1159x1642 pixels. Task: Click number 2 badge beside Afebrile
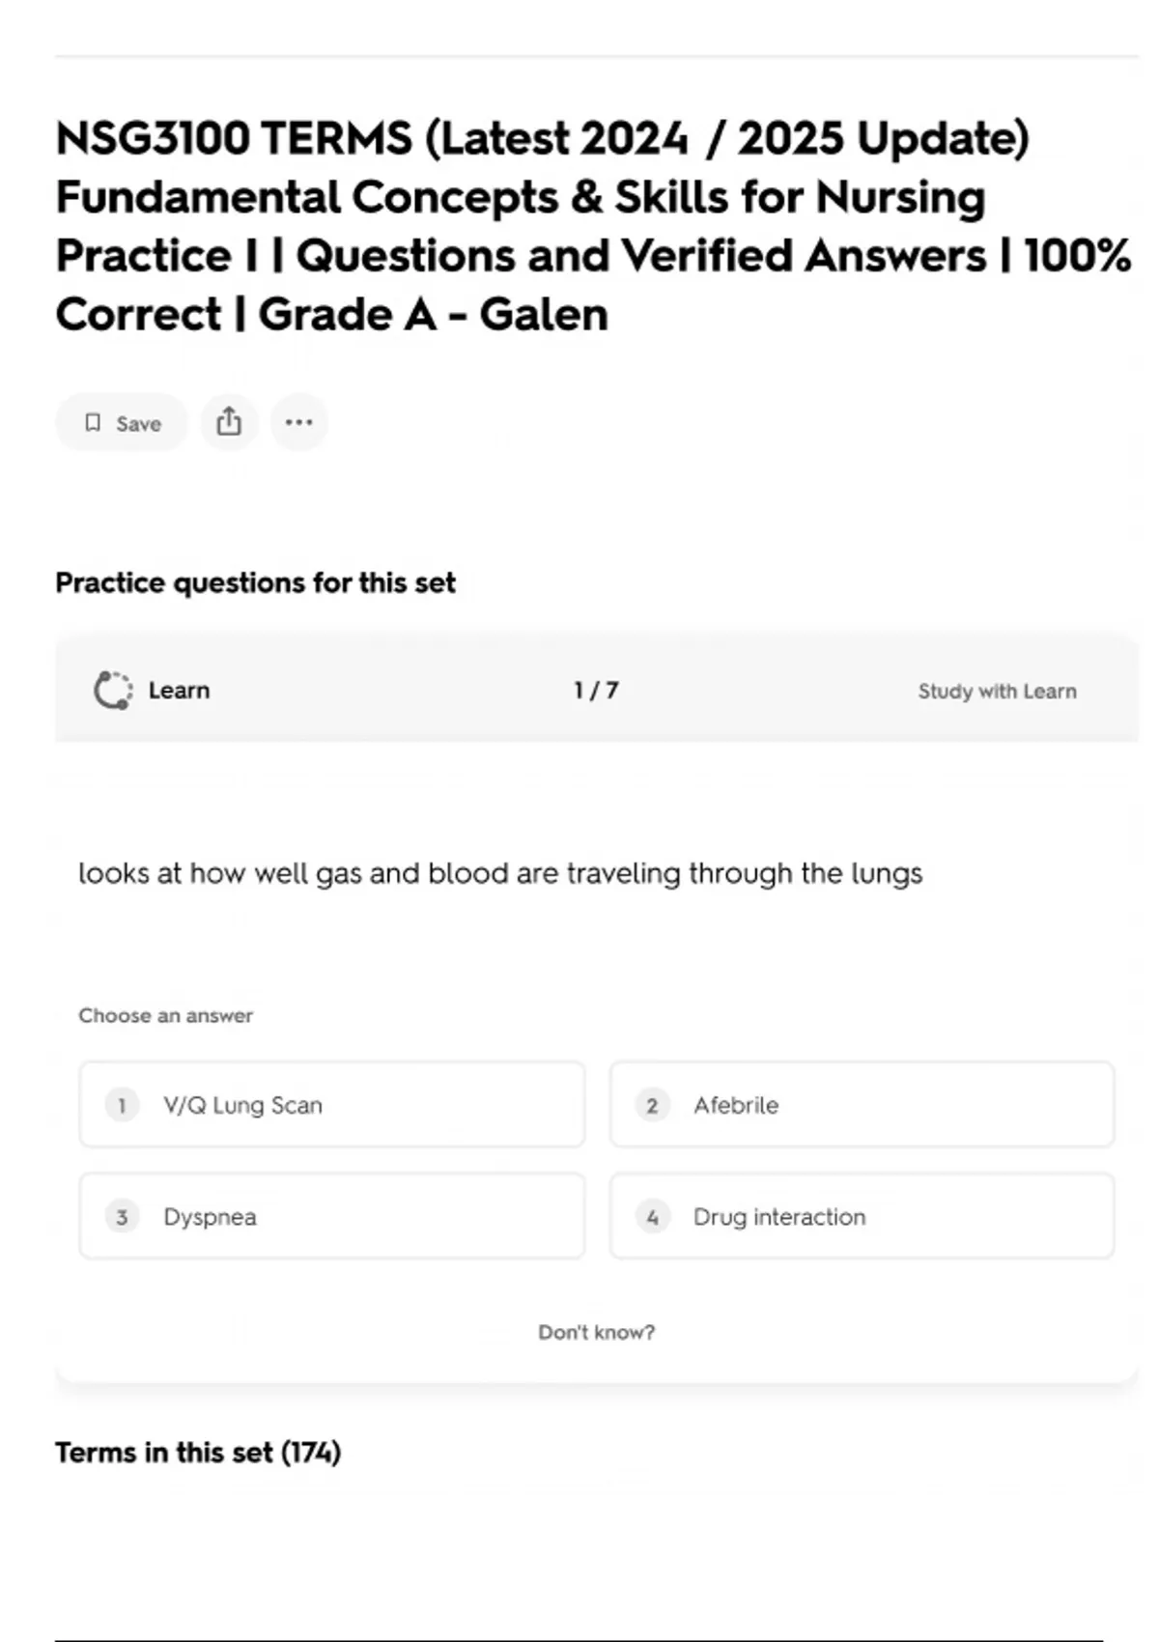(x=652, y=1105)
